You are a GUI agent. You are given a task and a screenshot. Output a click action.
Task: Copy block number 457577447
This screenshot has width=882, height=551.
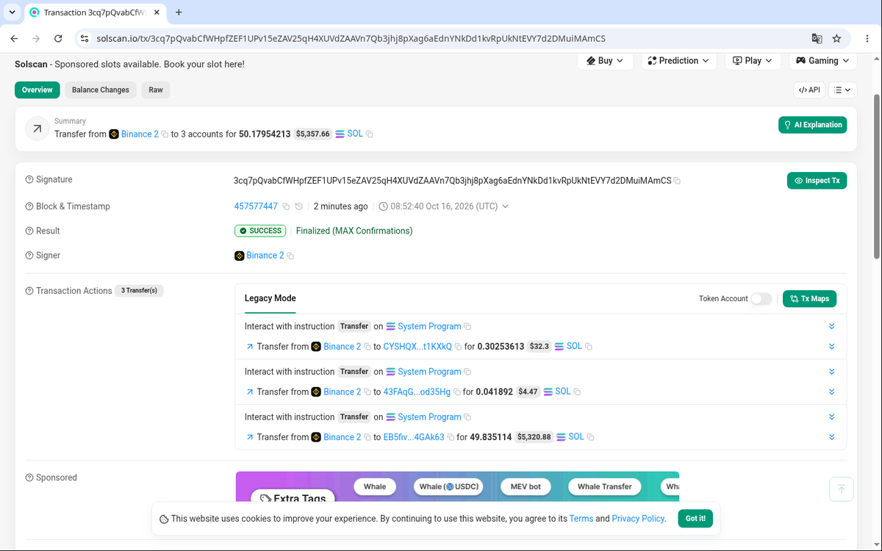pos(286,206)
